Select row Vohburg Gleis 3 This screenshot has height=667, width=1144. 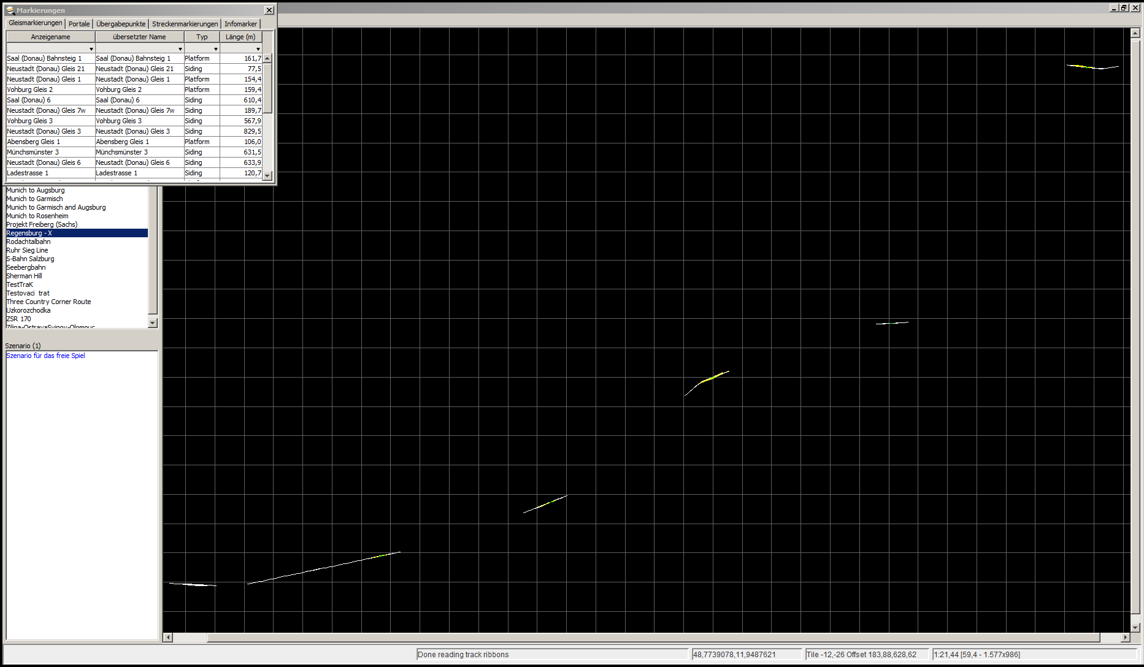click(134, 121)
